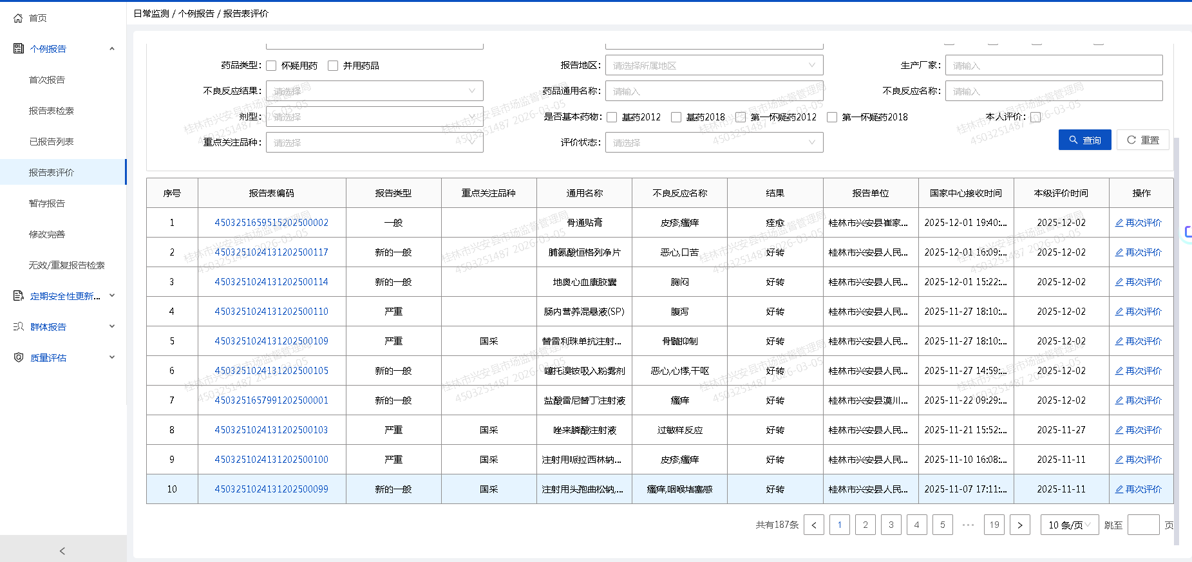
Task: Open report 45032516595152025000002 link
Action: pos(271,223)
